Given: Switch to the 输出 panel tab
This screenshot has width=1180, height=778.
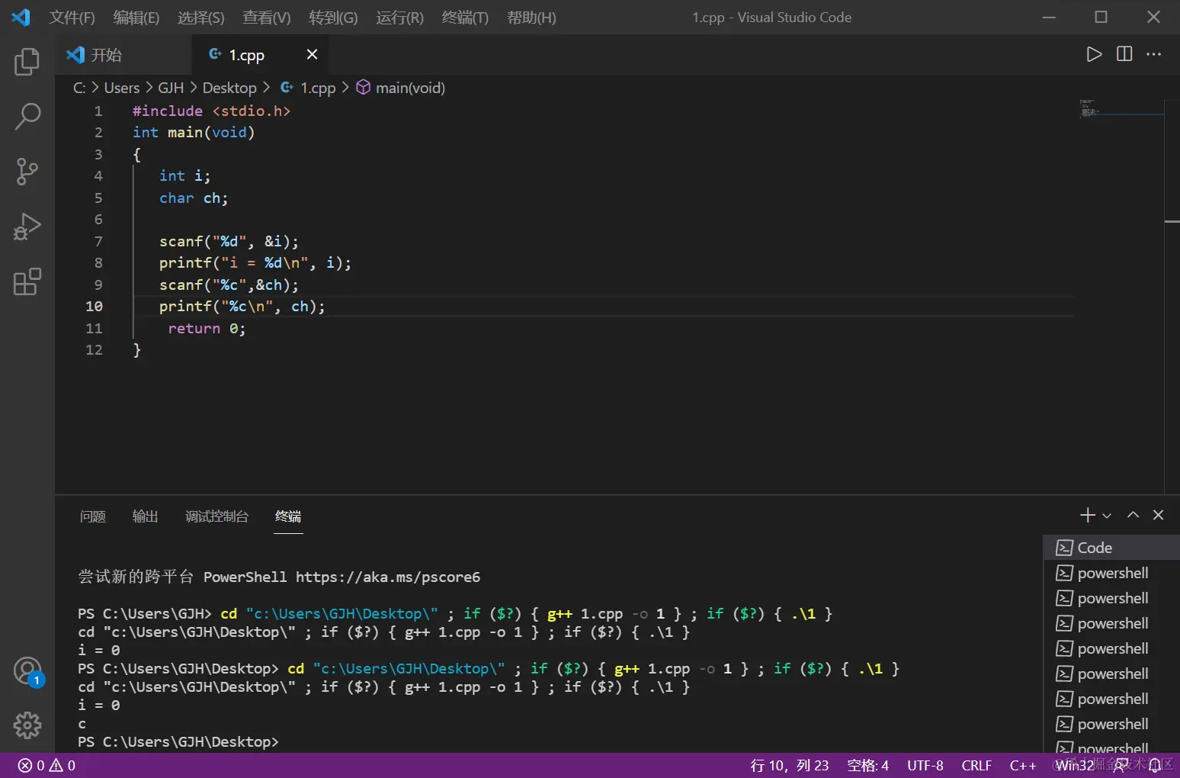Looking at the screenshot, I should click(145, 516).
